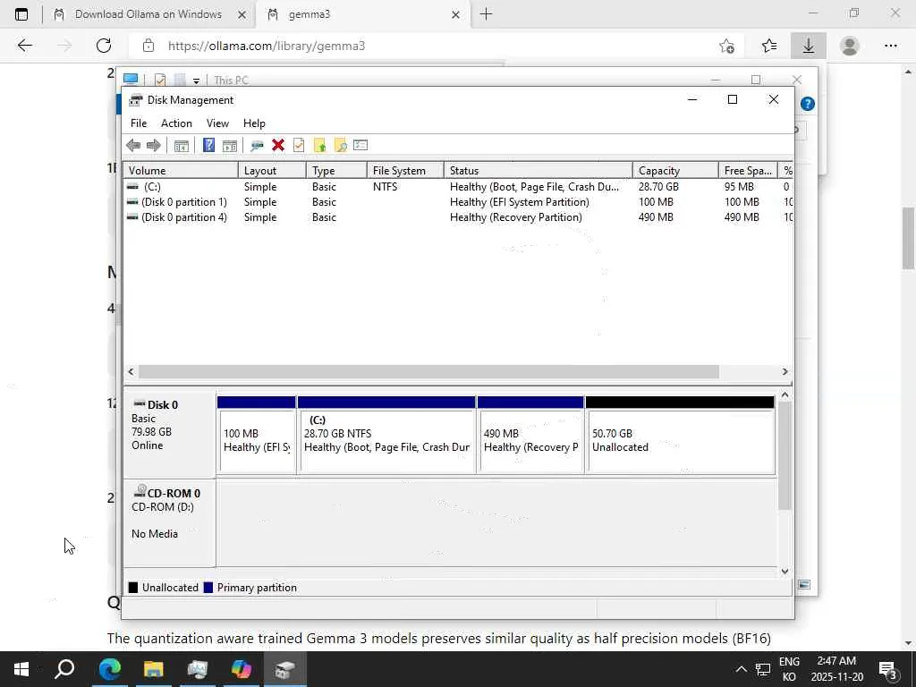
Task: Click the browser address bar URL
Action: (x=267, y=46)
